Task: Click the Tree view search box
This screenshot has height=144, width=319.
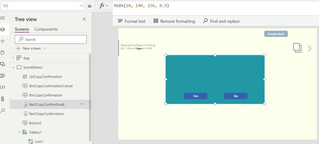Action: (51, 39)
